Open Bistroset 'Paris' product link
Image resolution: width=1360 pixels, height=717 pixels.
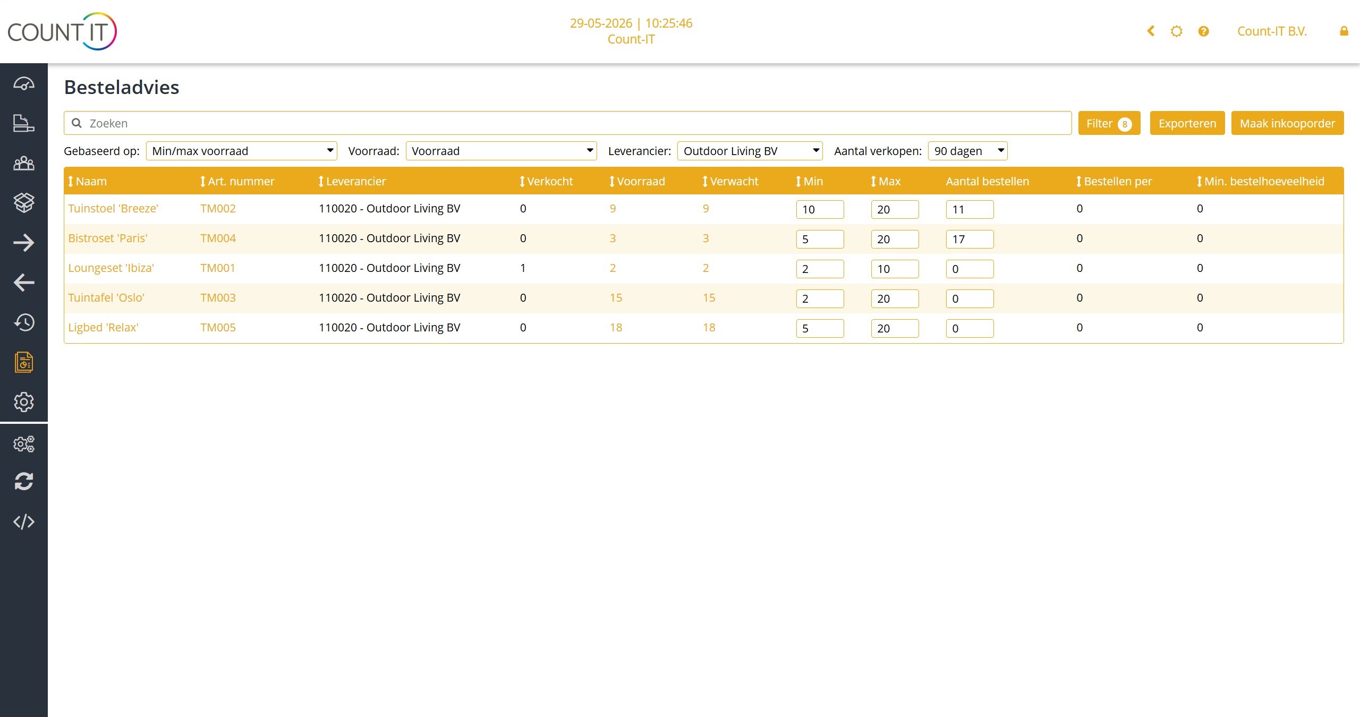click(108, 238)
